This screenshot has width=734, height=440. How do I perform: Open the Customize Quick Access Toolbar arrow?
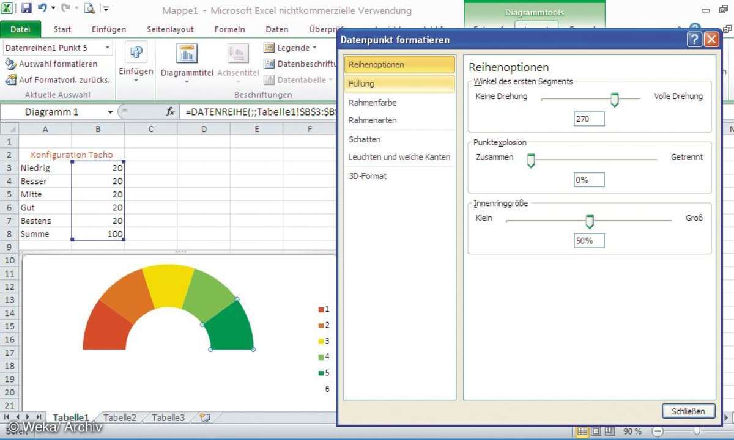tap(106, 9)
